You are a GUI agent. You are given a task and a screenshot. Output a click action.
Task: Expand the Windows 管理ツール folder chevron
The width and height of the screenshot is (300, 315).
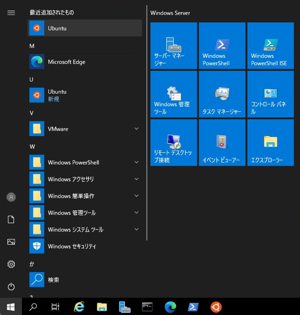[x=136, y=212]
